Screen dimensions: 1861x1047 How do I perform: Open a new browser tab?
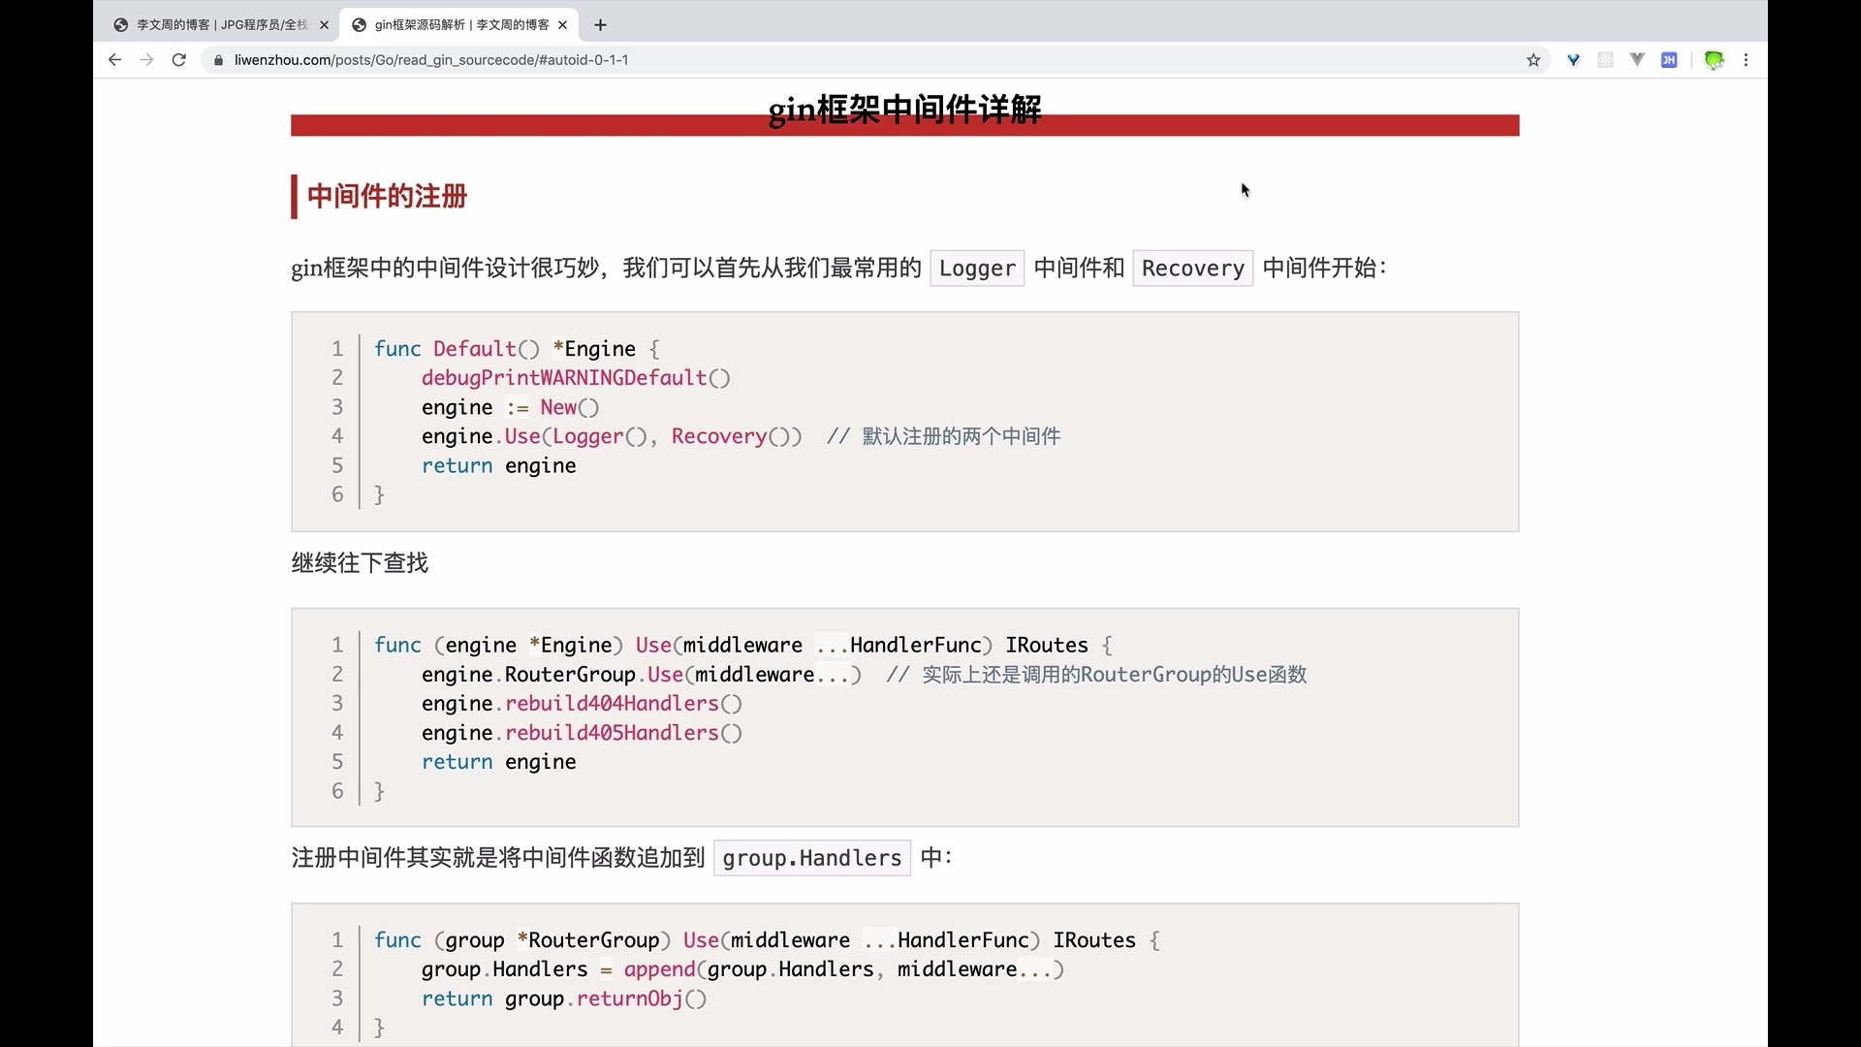pos(600,25)
